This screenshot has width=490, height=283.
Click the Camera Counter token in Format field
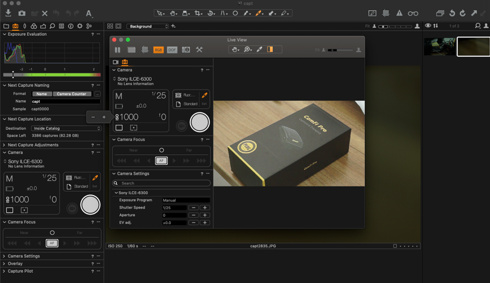click(71, 94)
